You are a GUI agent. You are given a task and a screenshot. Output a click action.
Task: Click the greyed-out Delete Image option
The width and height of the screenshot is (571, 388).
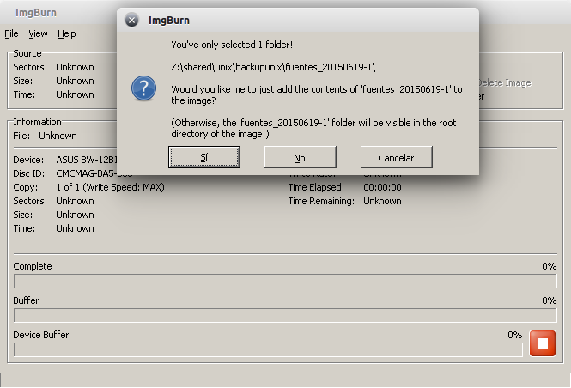coord(504,82)
